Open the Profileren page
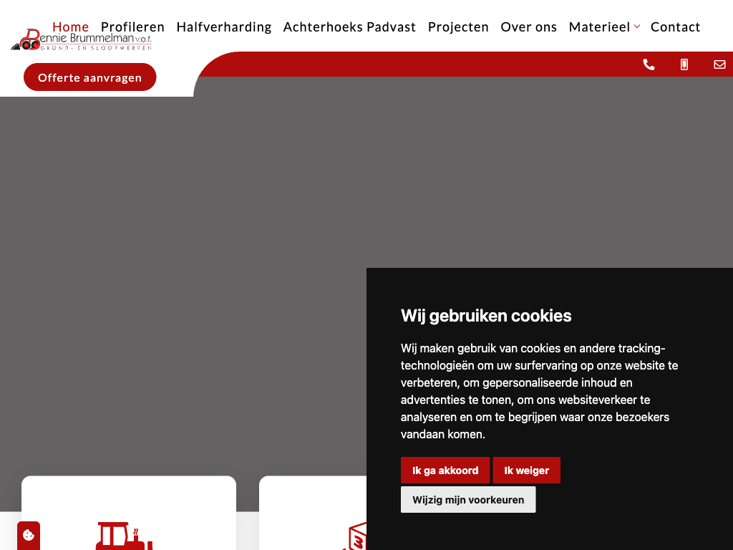This screenshot has height=550, width=733. [132, 26]
